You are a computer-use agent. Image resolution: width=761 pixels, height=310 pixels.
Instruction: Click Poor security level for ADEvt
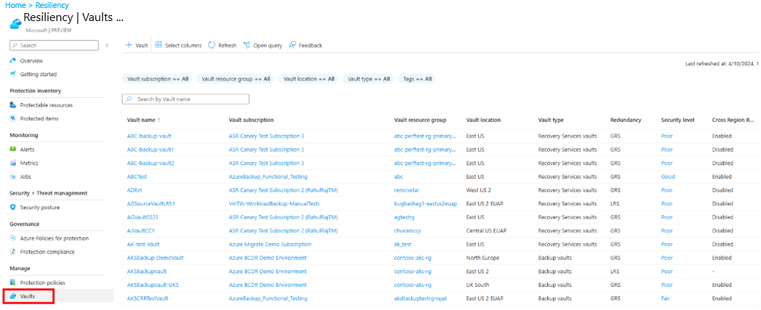(667, 190)
